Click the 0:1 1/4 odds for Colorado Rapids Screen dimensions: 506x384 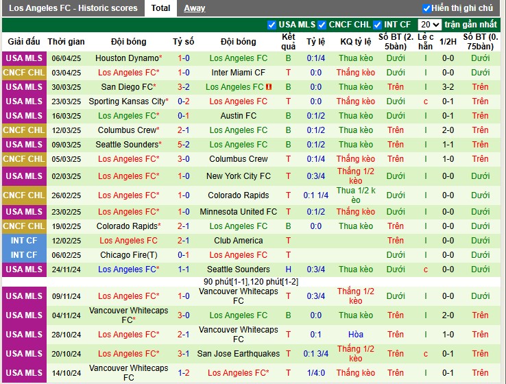click(315, 195)
